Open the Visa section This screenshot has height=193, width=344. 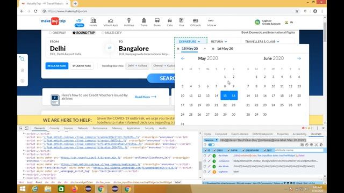point(181,23)
